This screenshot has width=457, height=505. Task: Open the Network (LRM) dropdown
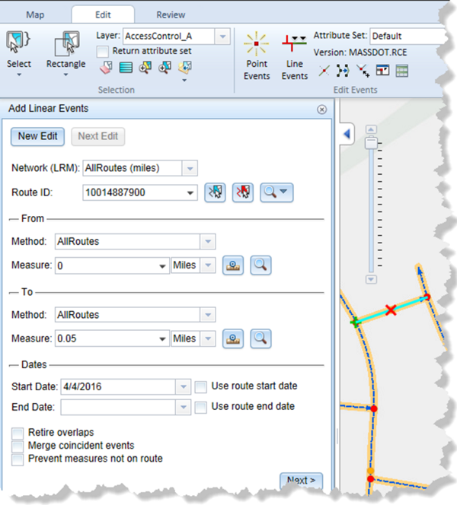pyautogui.click(x=190, y=168)
